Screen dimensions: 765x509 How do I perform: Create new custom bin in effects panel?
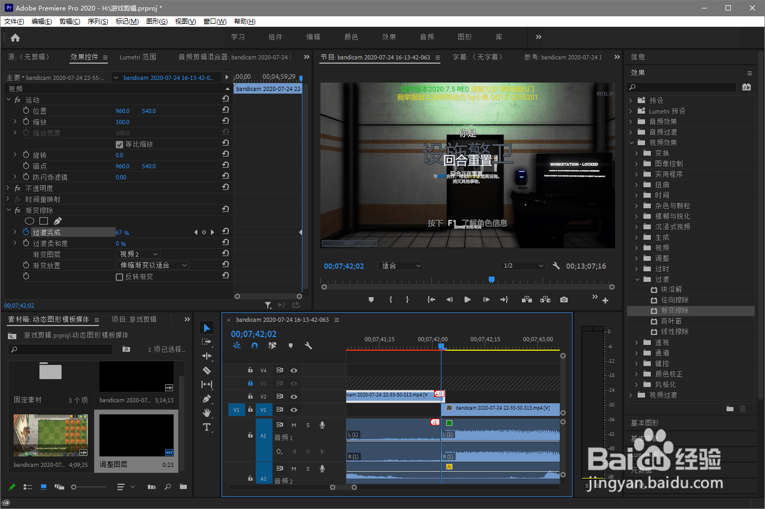729,409
